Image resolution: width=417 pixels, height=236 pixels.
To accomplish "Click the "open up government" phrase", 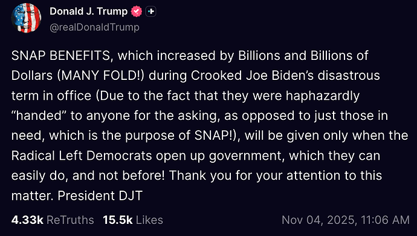I will pyautogui.click(x=218, y=156).
